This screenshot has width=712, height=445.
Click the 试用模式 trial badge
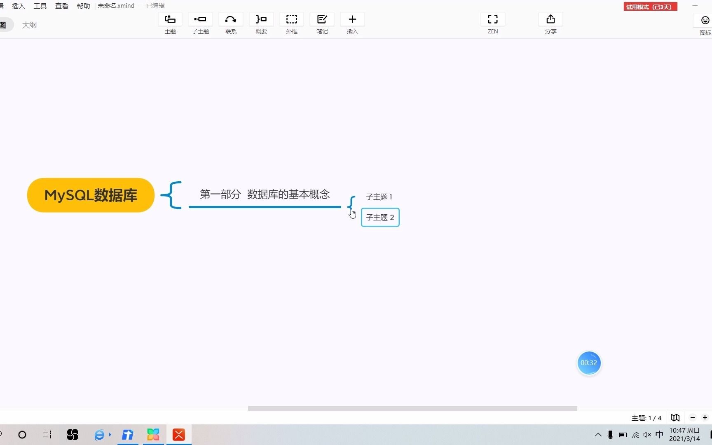650,7
